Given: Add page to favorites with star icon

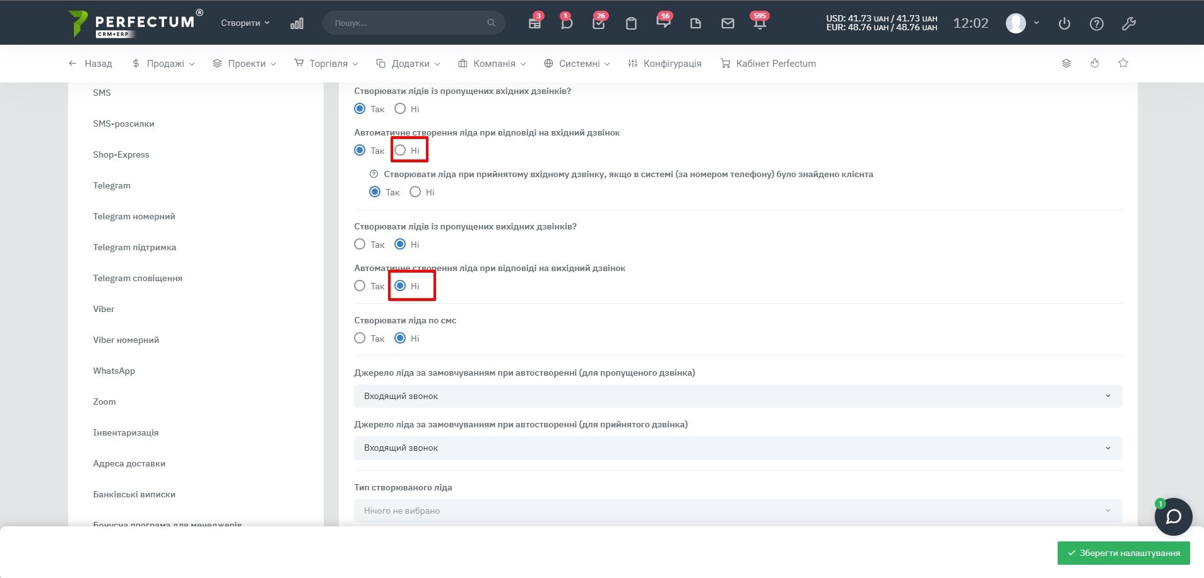Looking at the screenshot, I should tap(1123, 63).
